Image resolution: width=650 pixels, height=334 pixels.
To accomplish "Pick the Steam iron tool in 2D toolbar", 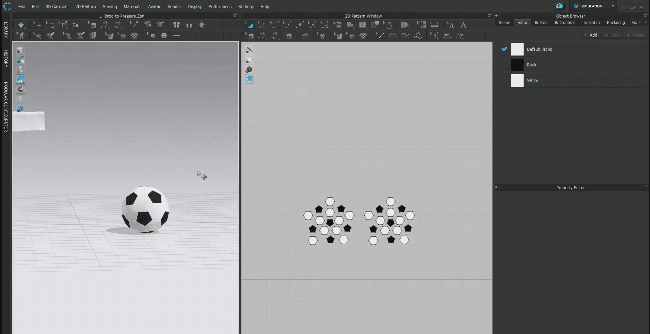I will click(304, 36).
